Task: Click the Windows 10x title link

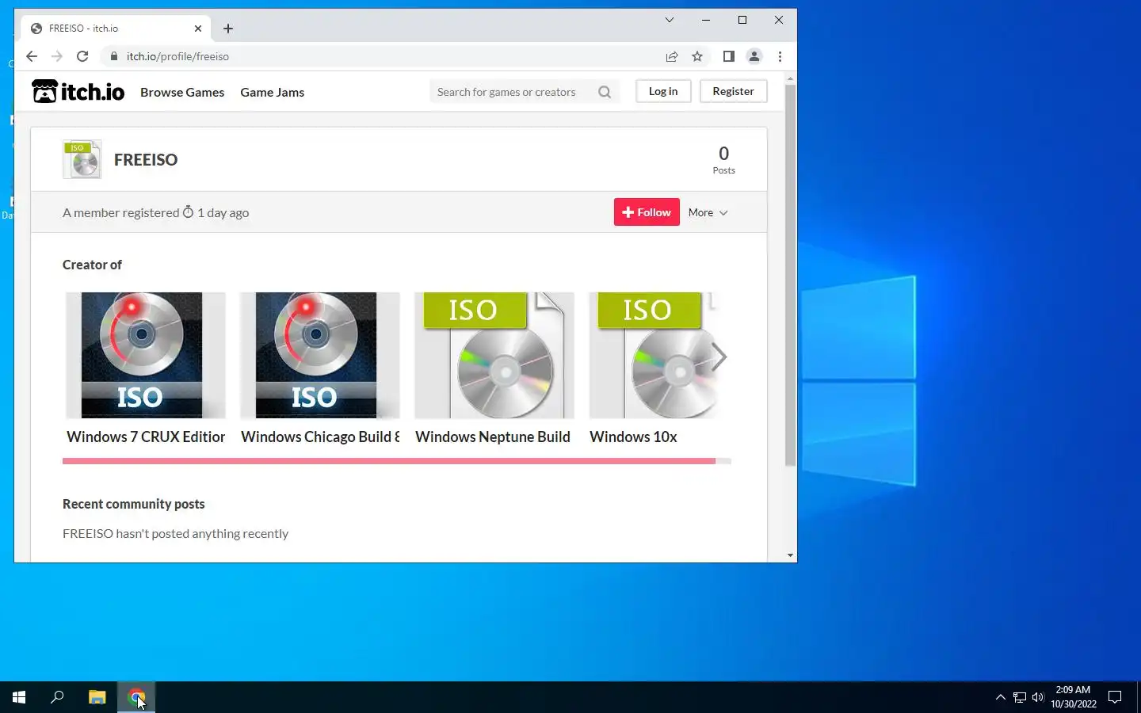Action: (x=633, y=437)
